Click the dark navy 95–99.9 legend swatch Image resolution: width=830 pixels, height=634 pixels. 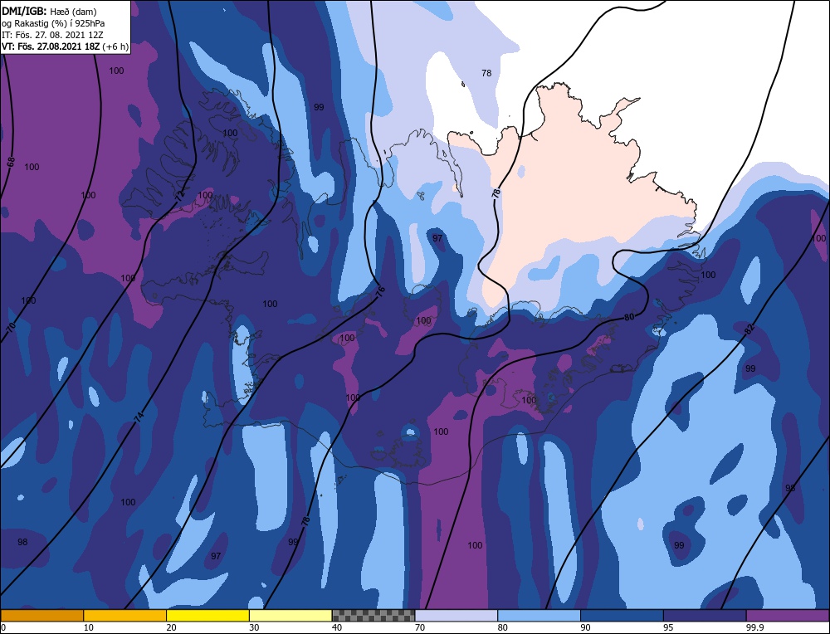pos(705,616)
